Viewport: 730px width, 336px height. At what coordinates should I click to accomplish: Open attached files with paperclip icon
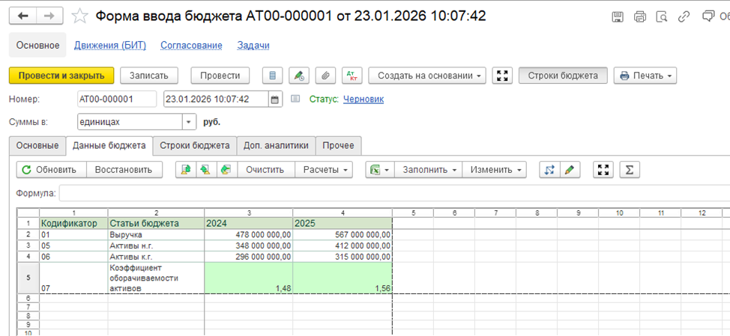(x=326, y=76)
